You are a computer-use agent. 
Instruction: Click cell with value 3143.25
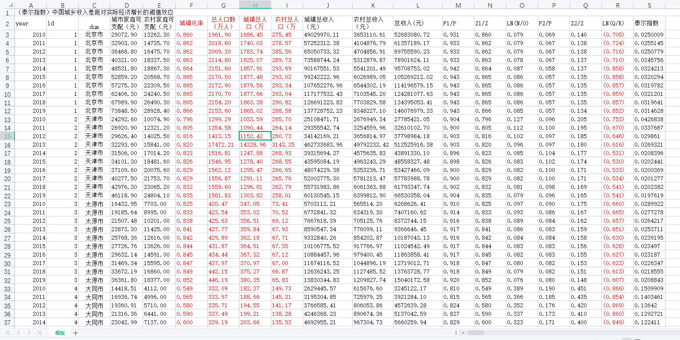pyautogui.click(x=287, y=145)
